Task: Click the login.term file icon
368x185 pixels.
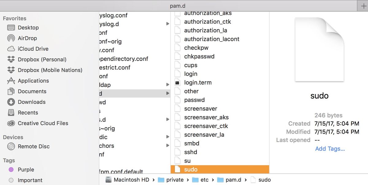Action: (x=178, y=82)
